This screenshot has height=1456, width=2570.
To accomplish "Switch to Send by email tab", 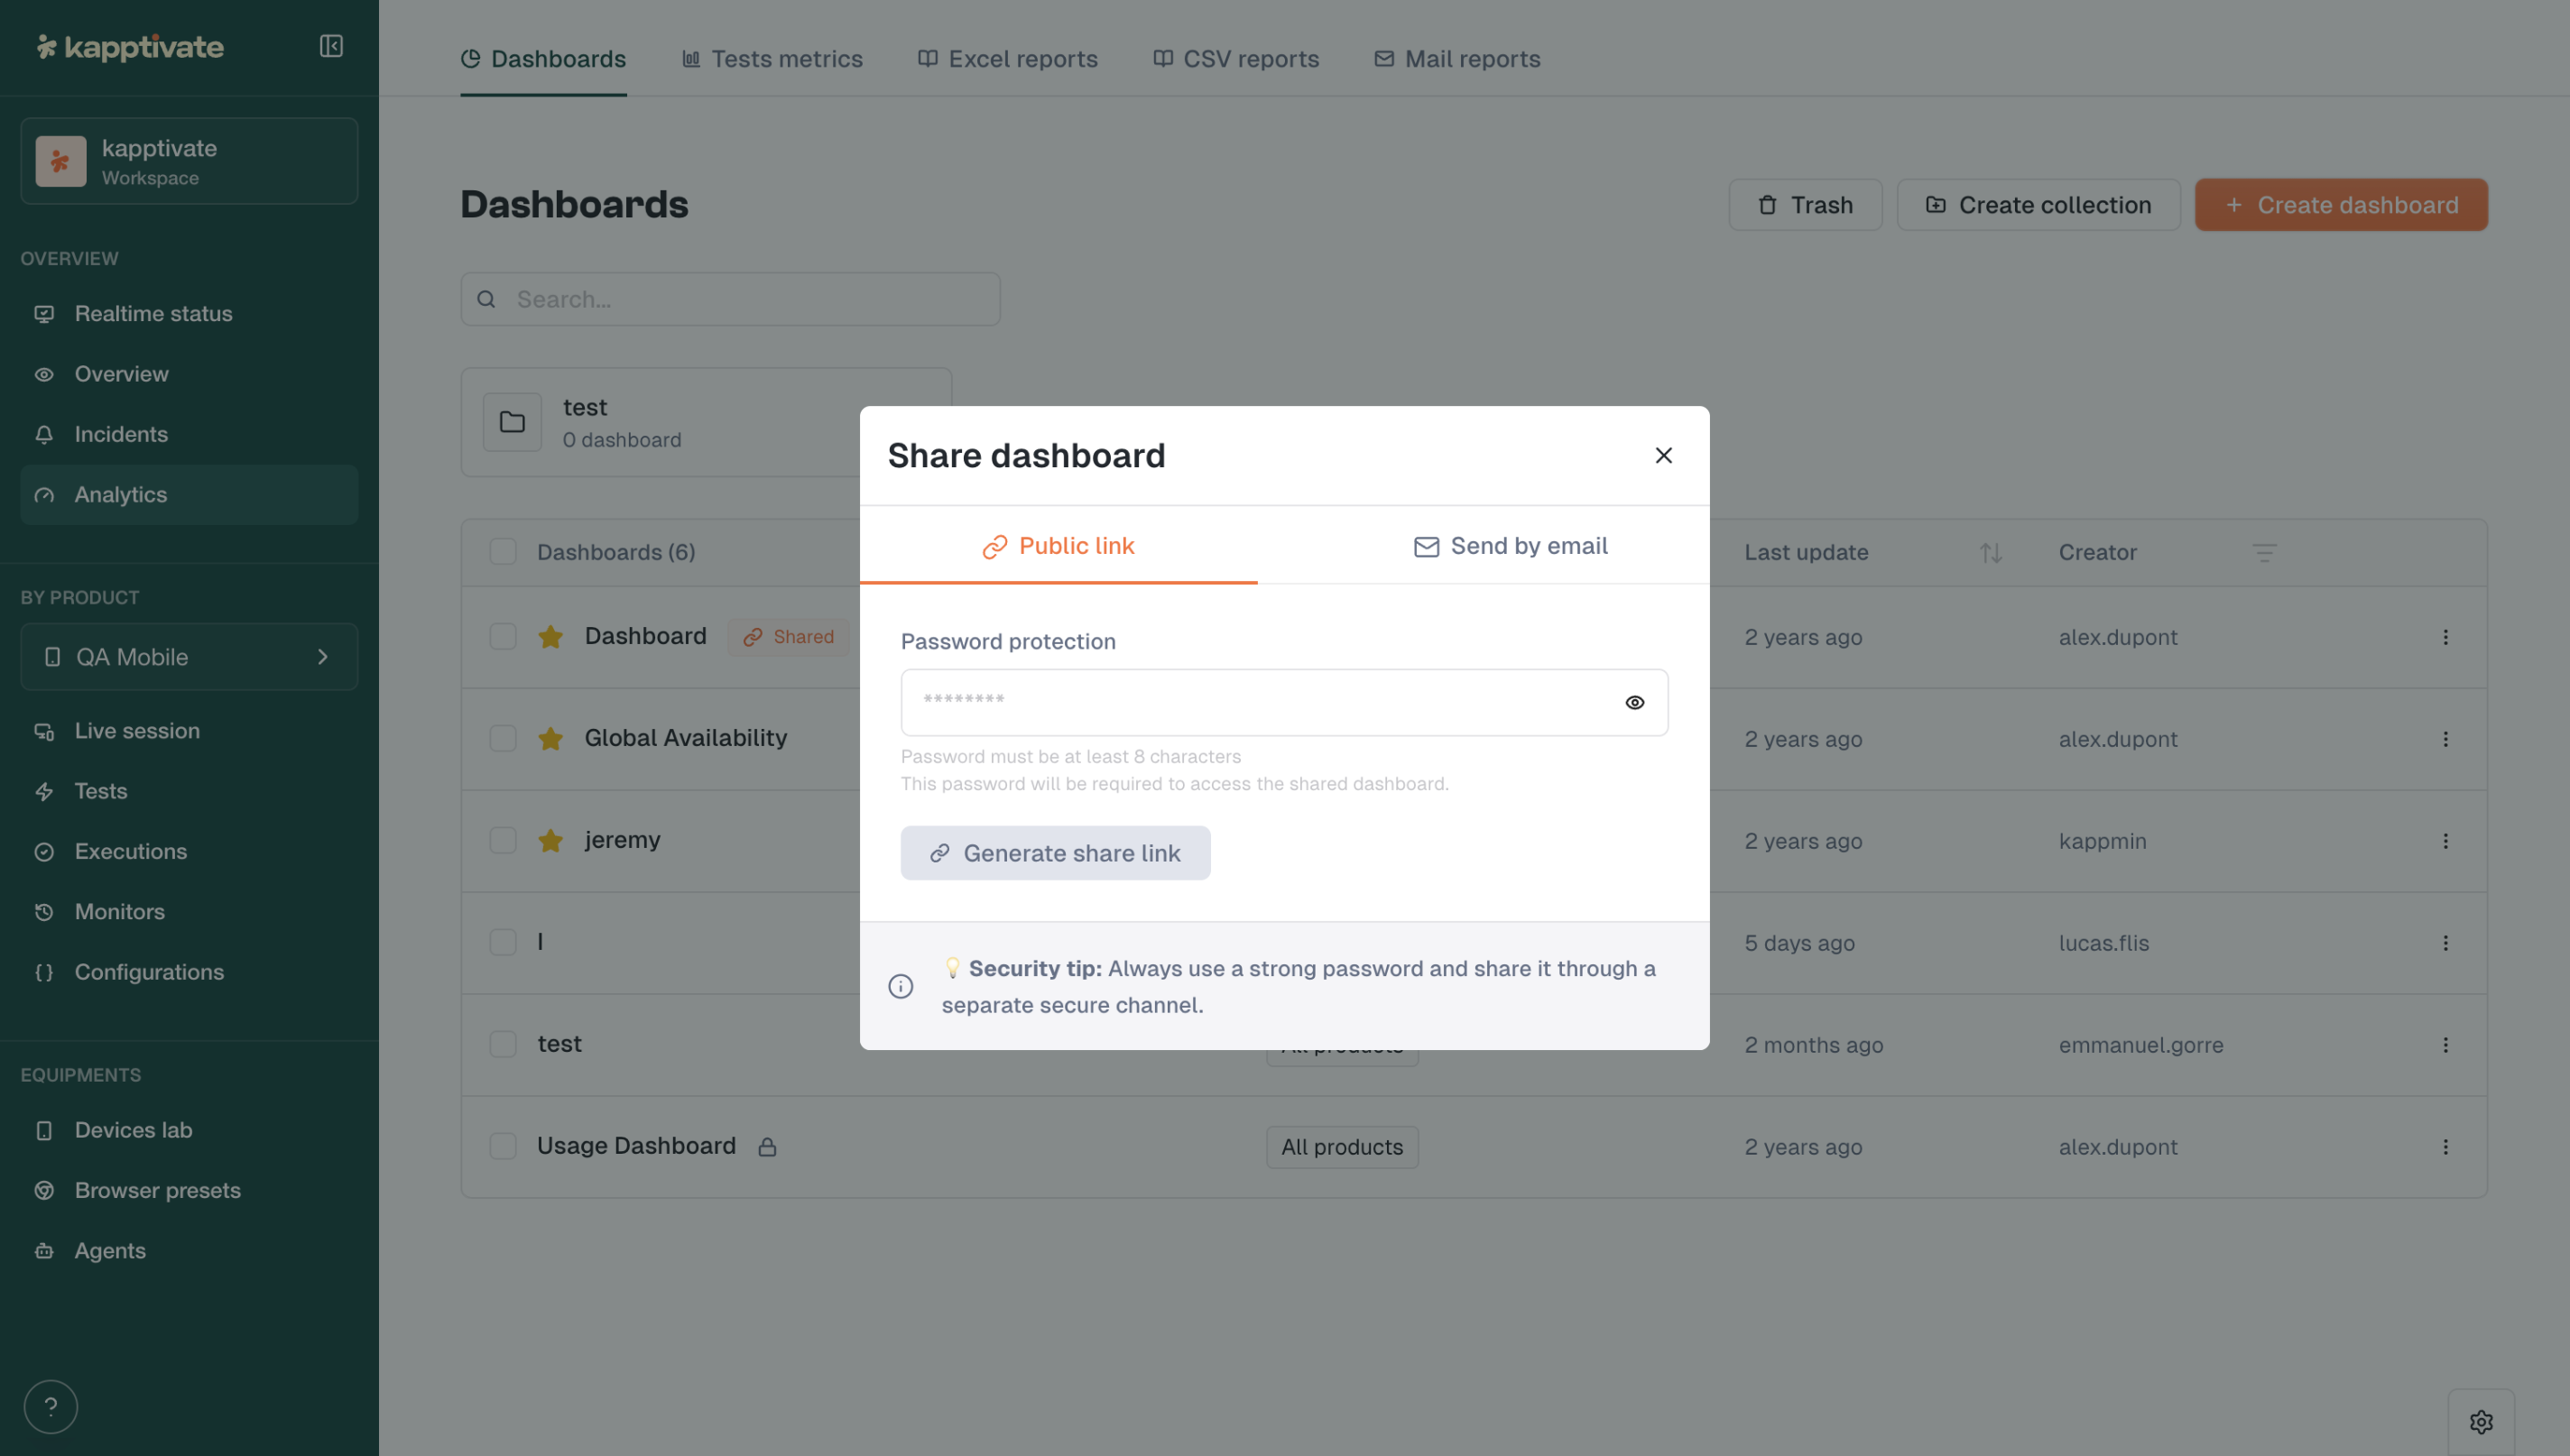I will click(1510, 546).
